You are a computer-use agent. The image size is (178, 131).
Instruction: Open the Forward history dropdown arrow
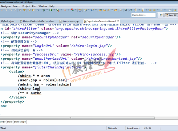coord(165,10)
